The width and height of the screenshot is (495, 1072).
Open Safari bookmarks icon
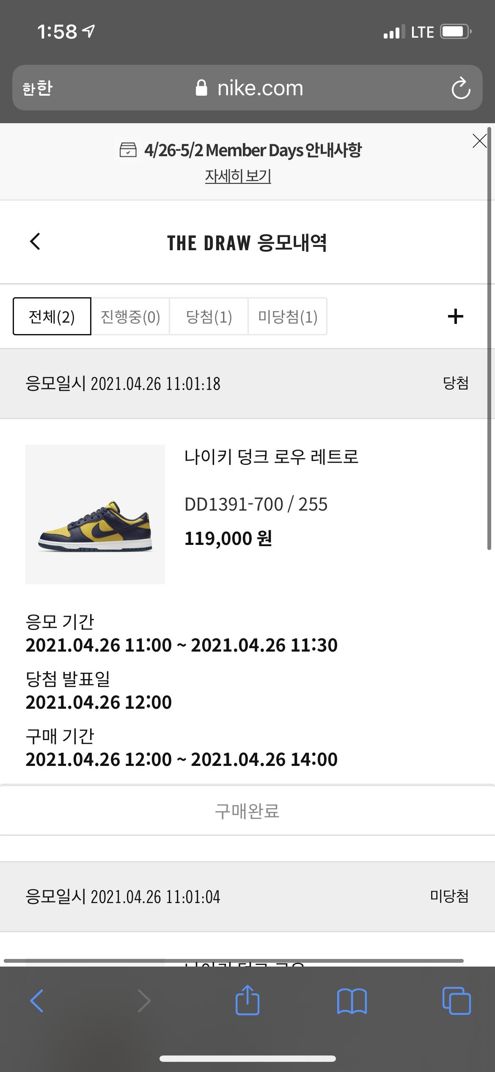click(x=352, y=1001)
